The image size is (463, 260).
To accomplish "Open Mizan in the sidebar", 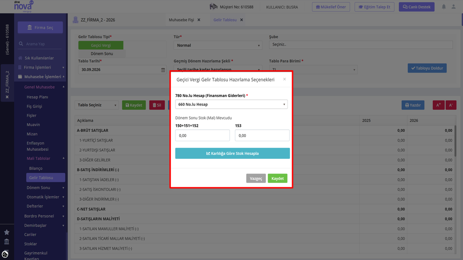I will coord(32,134).
